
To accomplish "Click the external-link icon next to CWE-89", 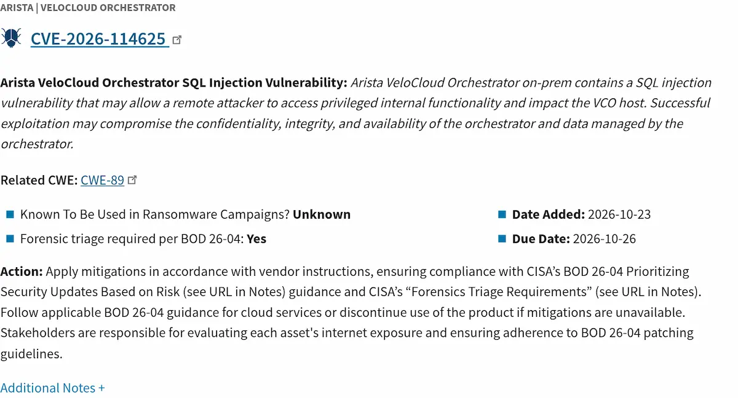I will point(132,180).
